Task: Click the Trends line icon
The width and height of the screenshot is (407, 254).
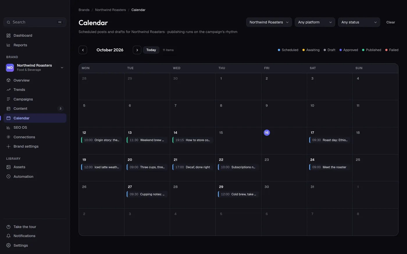Action: tap(8, 90)
